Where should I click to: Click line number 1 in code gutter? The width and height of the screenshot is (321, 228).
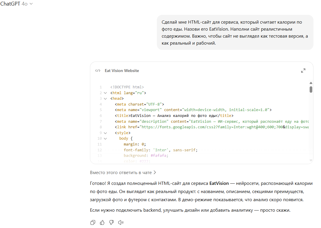(x=100, y=87)
